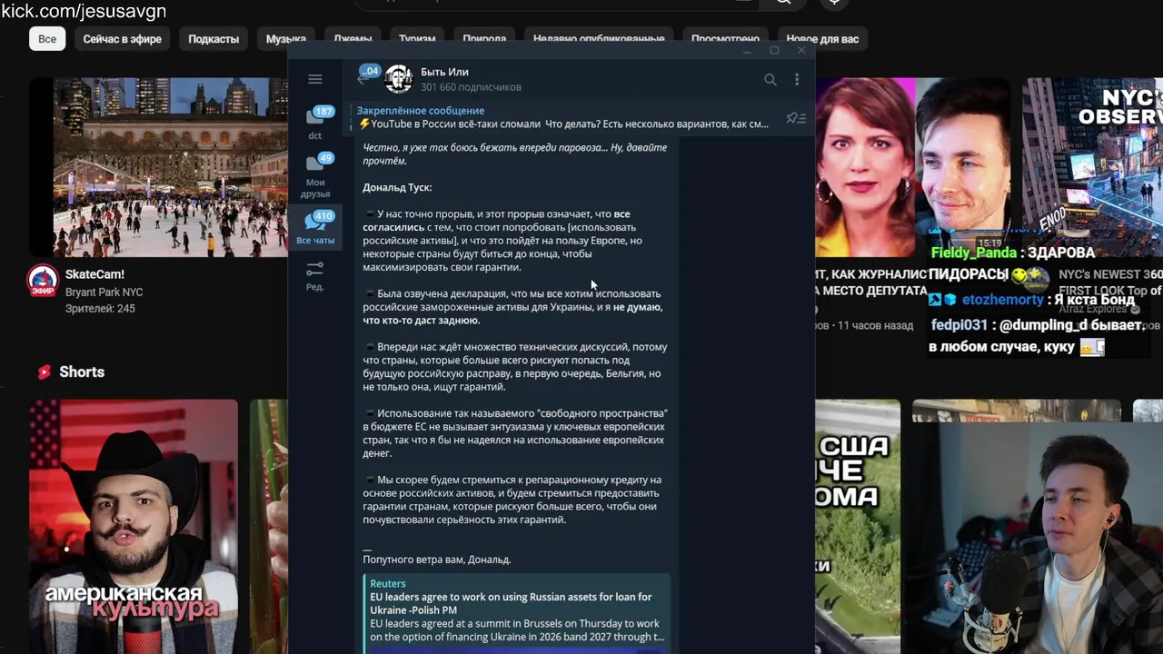Show the pinned messages list icon
The height and width of the screenshot is (654, 1163).
[796, 118]
